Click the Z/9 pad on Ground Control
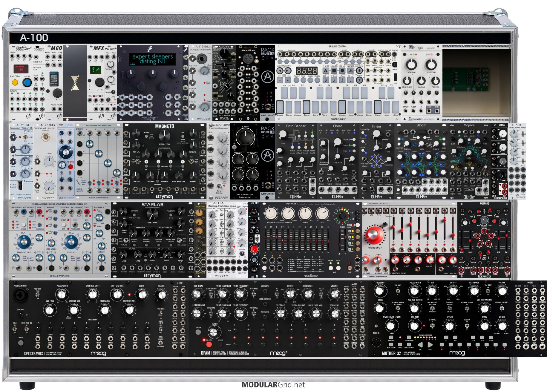Screen dimensions: 547x391 pos(391,93)
